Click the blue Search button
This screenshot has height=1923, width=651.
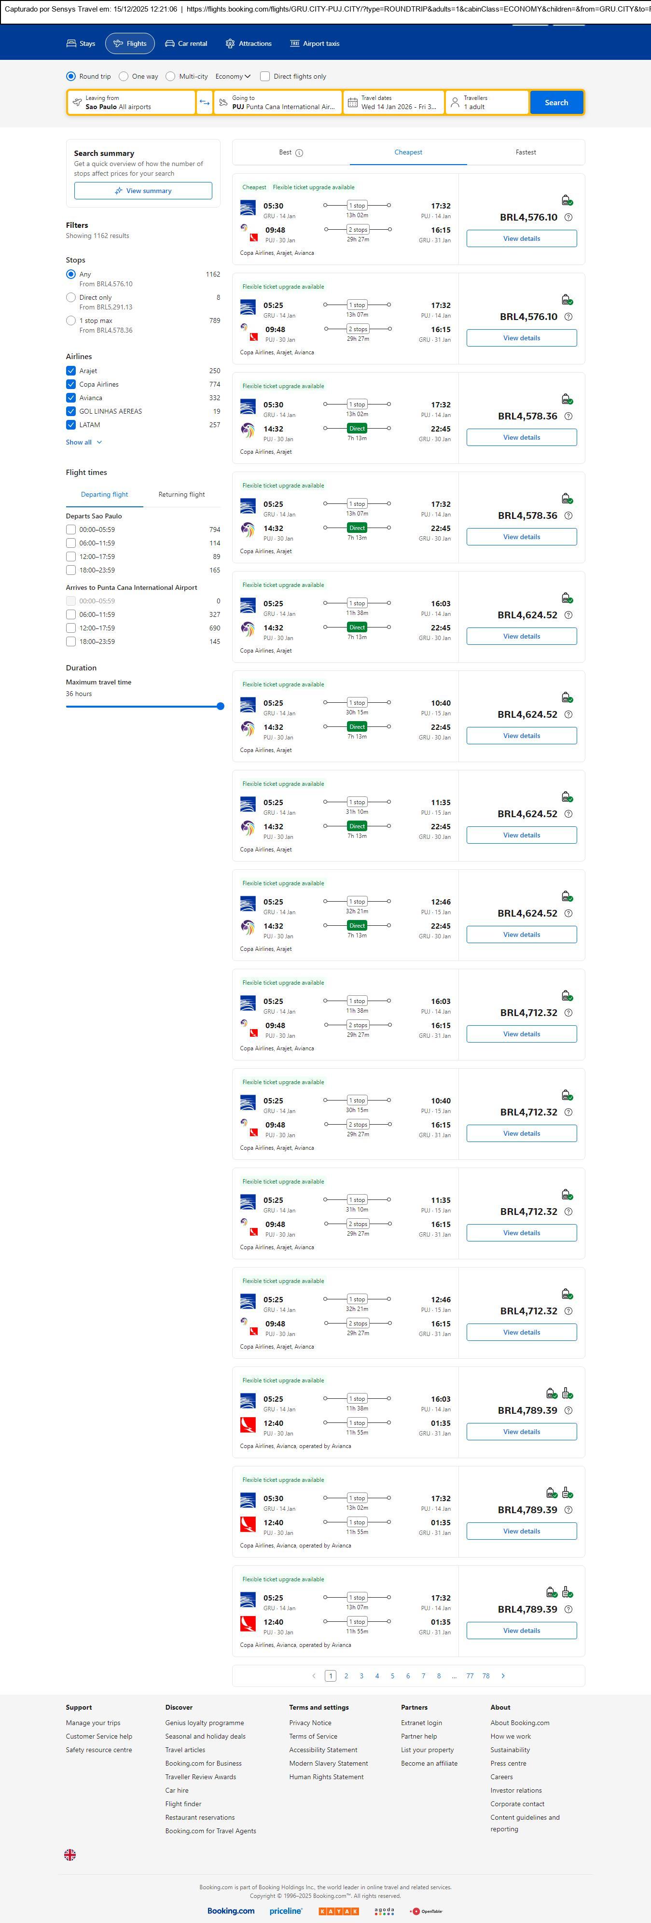click(x=556, y=102)
